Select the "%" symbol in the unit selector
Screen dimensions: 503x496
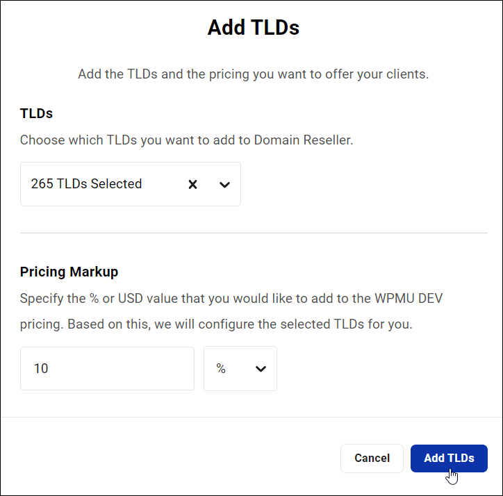pyautogui.click(x=221, y=369)
